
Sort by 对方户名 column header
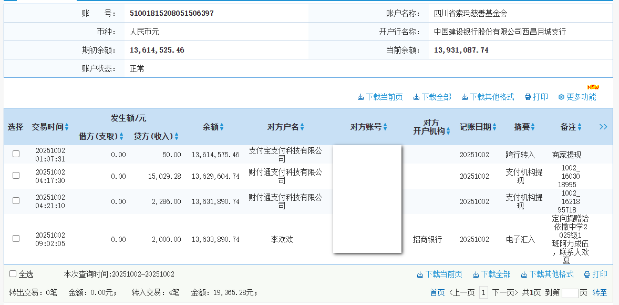[285, 127]
